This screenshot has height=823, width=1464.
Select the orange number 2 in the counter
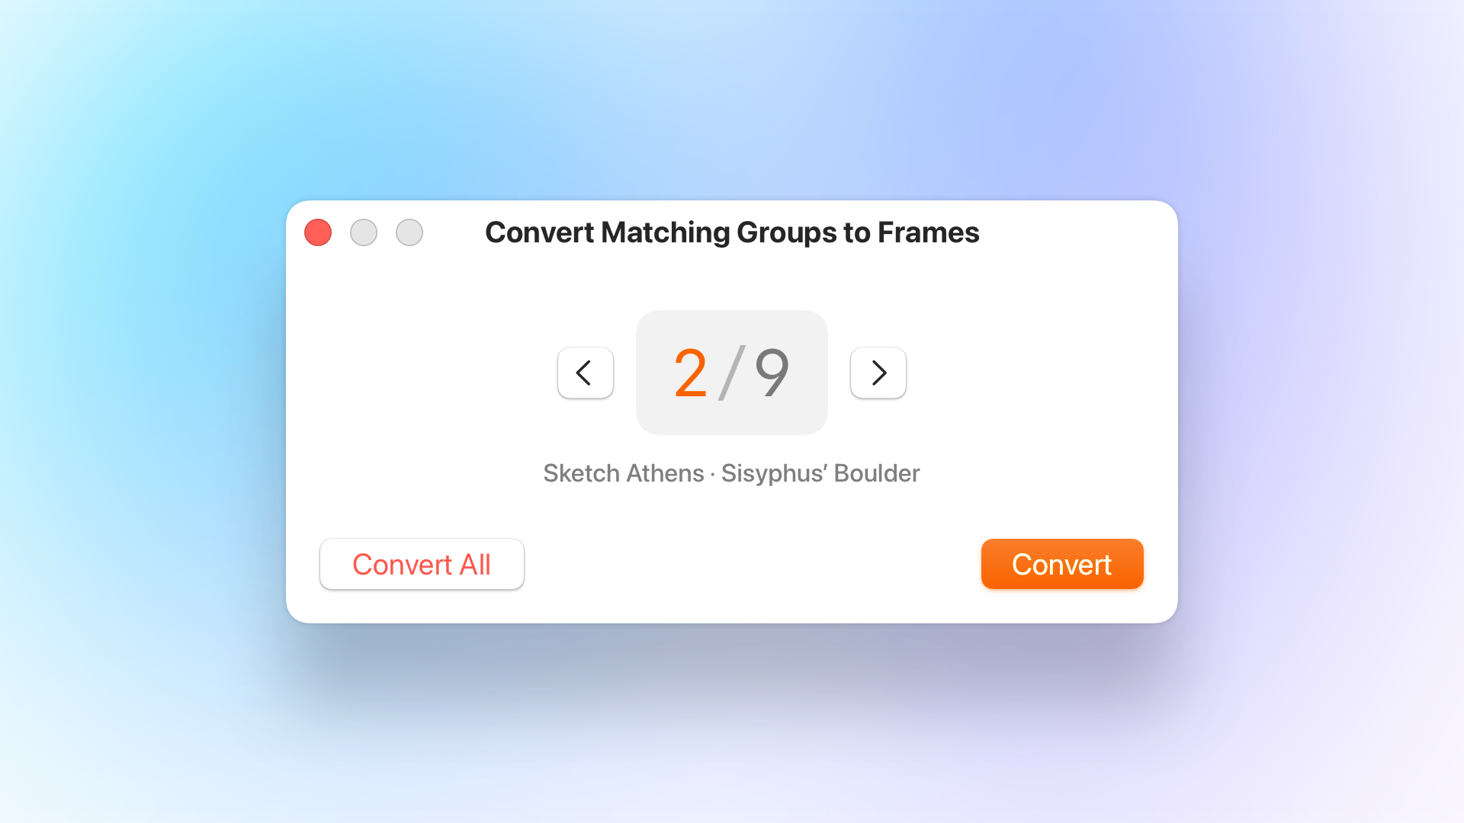(689, 373)
